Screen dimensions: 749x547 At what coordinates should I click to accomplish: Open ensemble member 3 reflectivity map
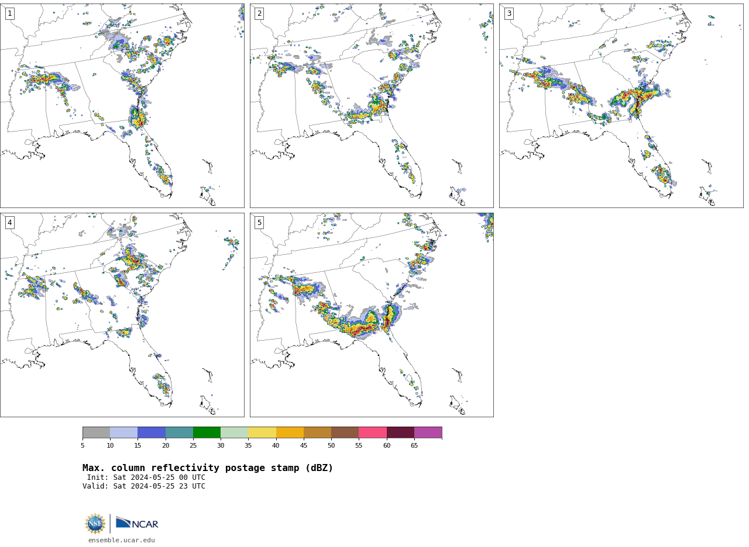[x=621, y=106]
